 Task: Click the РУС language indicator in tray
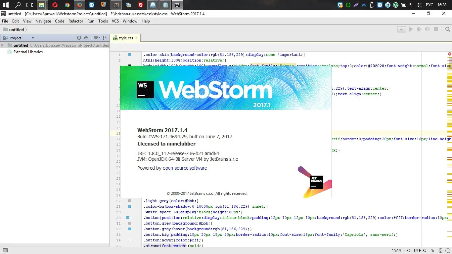pyautogui.click(x=429, y=5)
